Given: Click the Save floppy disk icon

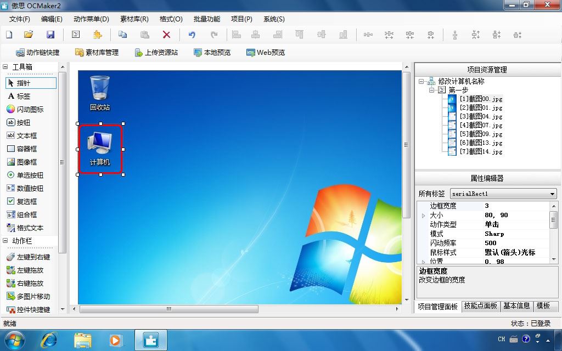Looking at the screenshot, I should [50, 35].
